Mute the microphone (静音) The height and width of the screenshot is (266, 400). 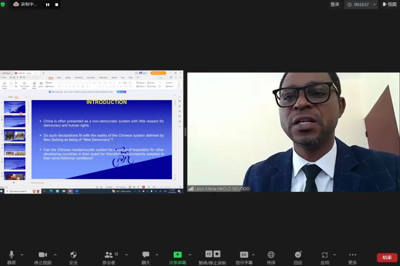pos(11,255)
